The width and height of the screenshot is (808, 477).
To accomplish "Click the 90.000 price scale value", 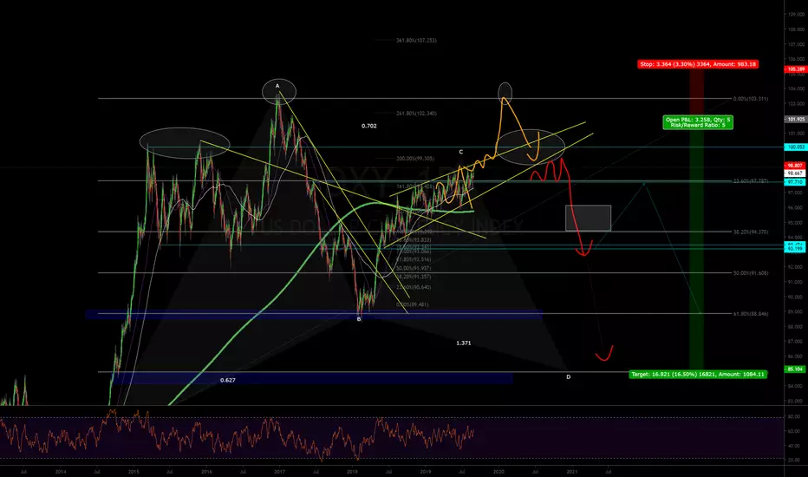I will (795, 297).
